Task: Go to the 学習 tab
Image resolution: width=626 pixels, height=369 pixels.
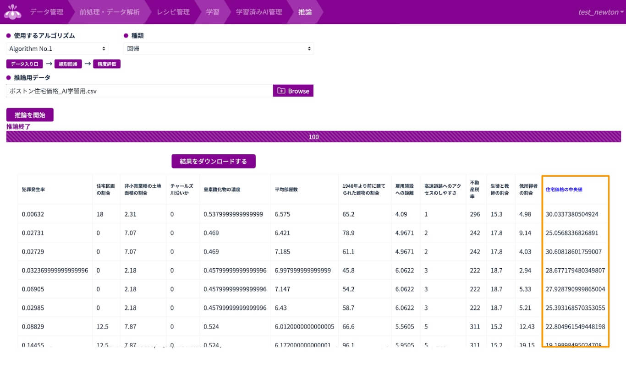Action: (x=213, y=12)
